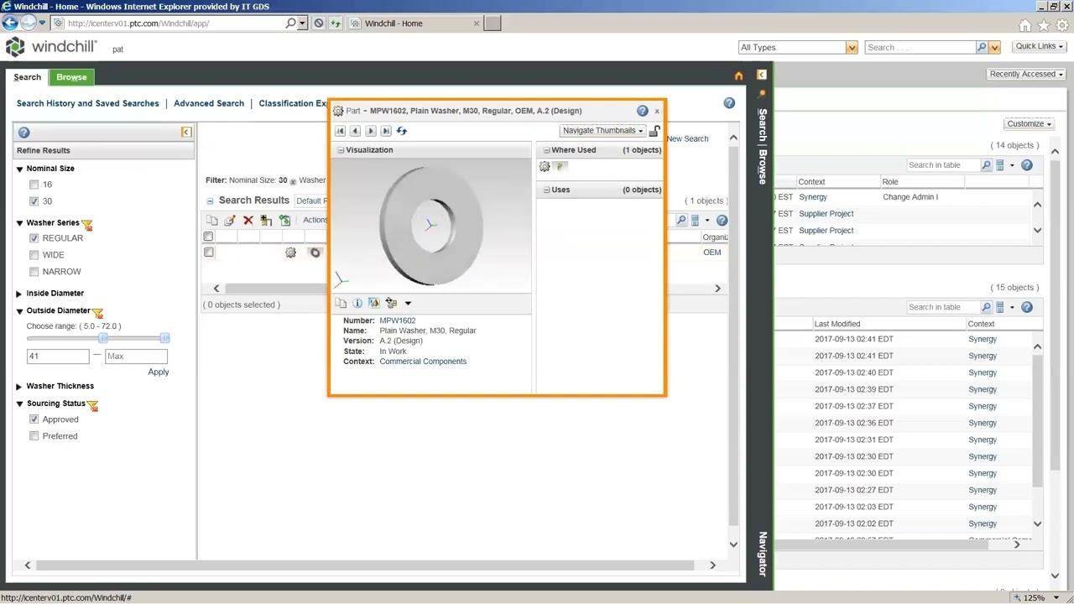The image size is (1074, 604).
Task: Check Nominal Size 16
Action: click(34, 185)
